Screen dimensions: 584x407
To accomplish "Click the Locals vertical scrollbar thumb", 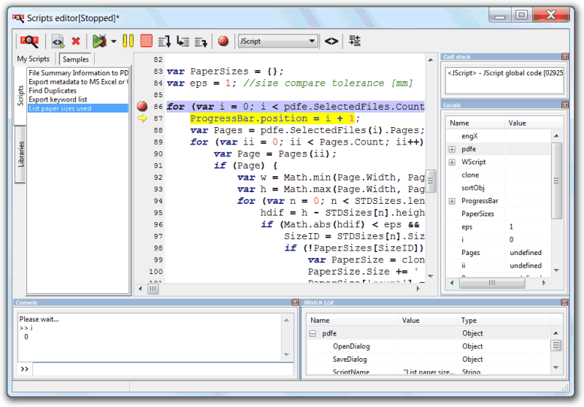I will coord(556,180).
